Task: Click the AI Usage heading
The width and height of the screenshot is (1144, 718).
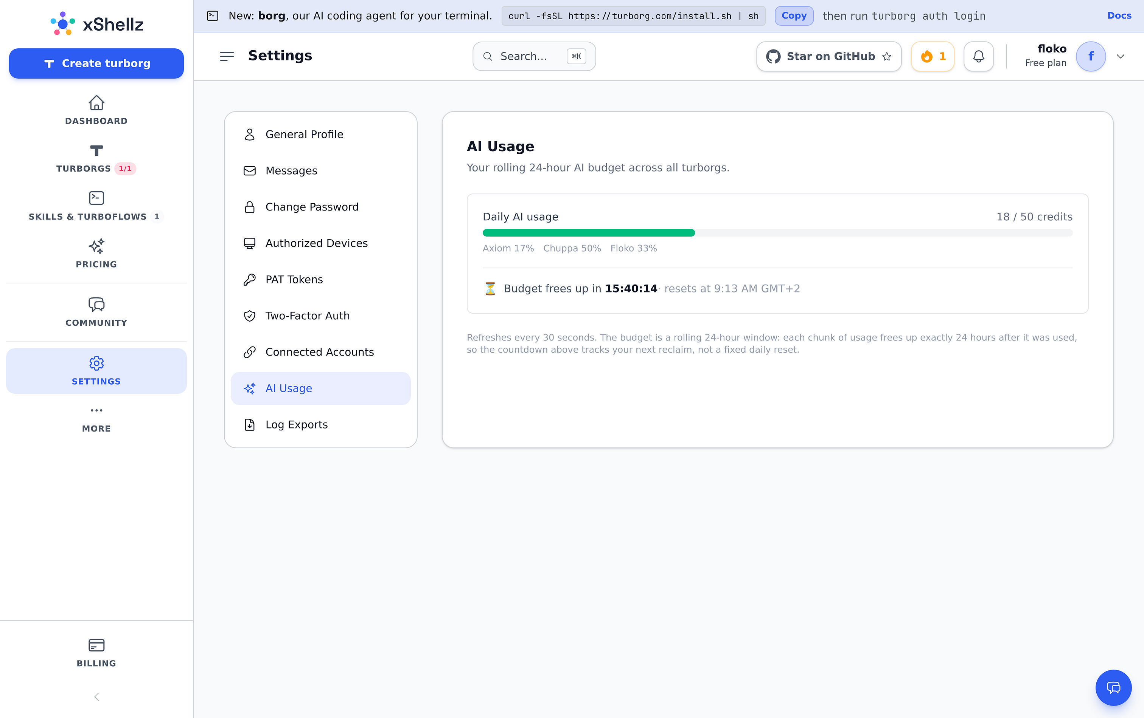Action: tap(500, 146)
